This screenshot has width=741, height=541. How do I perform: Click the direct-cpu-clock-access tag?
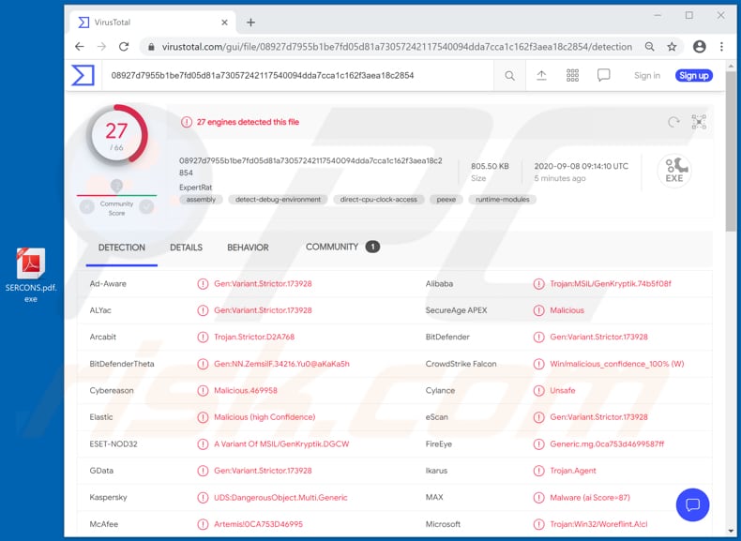(x=379, y=200)
